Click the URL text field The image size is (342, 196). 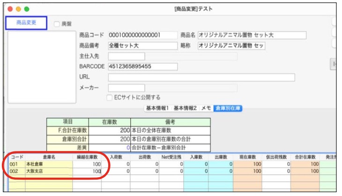[201, 77]
